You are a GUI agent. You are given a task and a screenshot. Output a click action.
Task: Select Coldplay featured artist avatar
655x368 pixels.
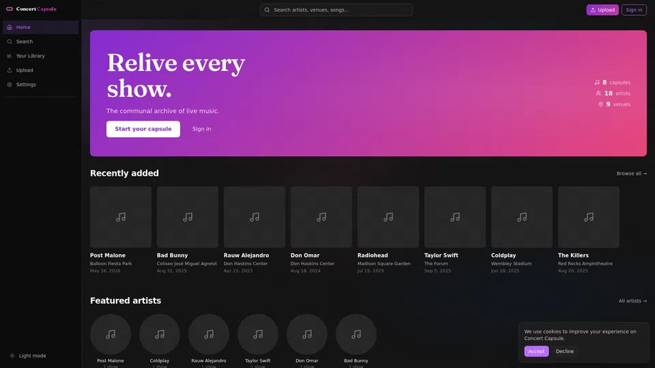pyautogui.click(x=160, y=334)
